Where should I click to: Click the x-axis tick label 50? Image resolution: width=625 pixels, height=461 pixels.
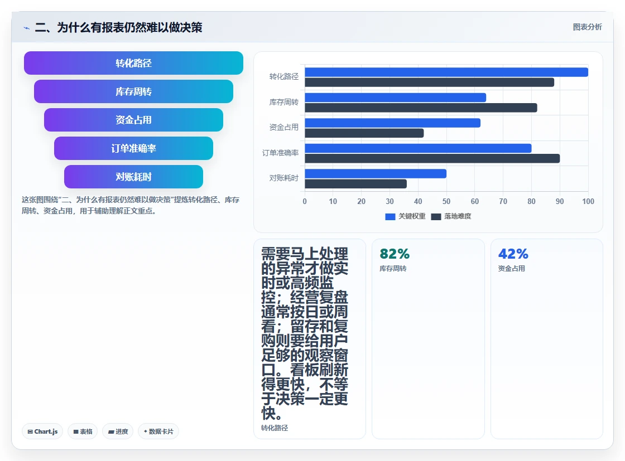click(x=446, y=201)
